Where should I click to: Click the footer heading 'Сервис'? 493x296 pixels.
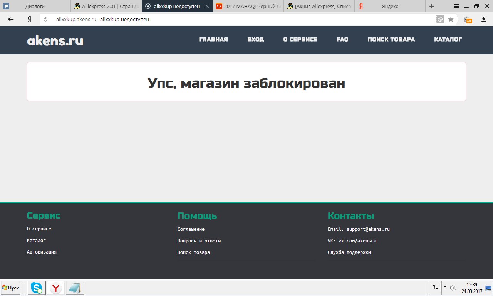tap(44, 215)
